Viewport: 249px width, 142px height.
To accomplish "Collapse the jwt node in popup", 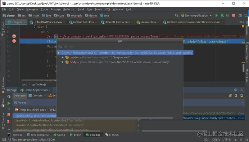I will [59, 52].
